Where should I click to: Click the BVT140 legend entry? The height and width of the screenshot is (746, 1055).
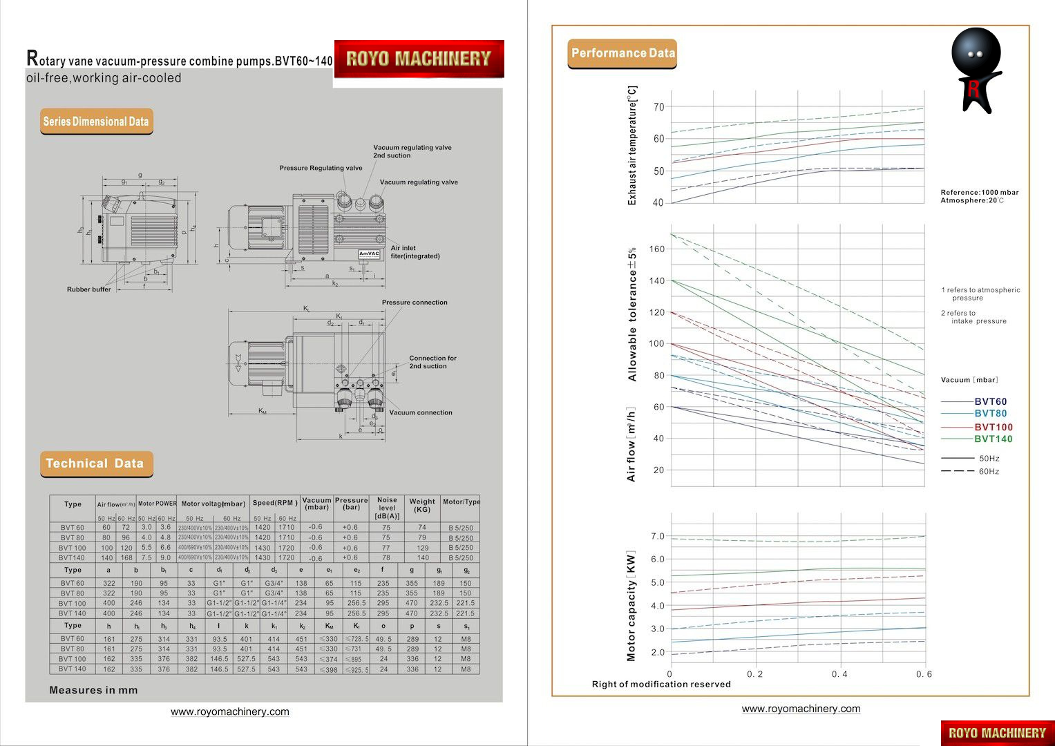coord(993,439)
